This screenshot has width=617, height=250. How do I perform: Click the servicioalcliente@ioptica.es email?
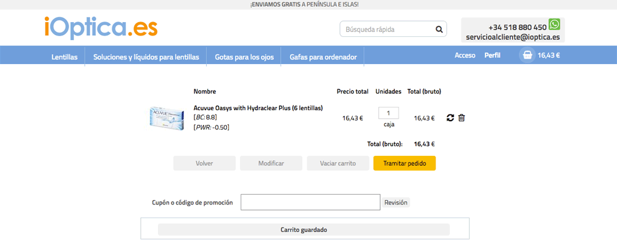click(513, 37)
